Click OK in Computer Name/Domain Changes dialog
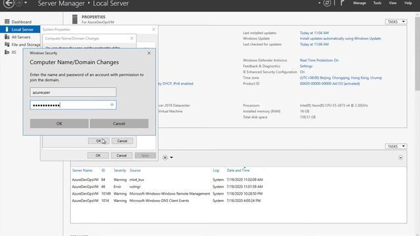 pos(98,141)
